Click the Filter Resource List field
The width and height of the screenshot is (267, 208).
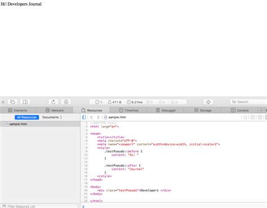pos(39,206)
